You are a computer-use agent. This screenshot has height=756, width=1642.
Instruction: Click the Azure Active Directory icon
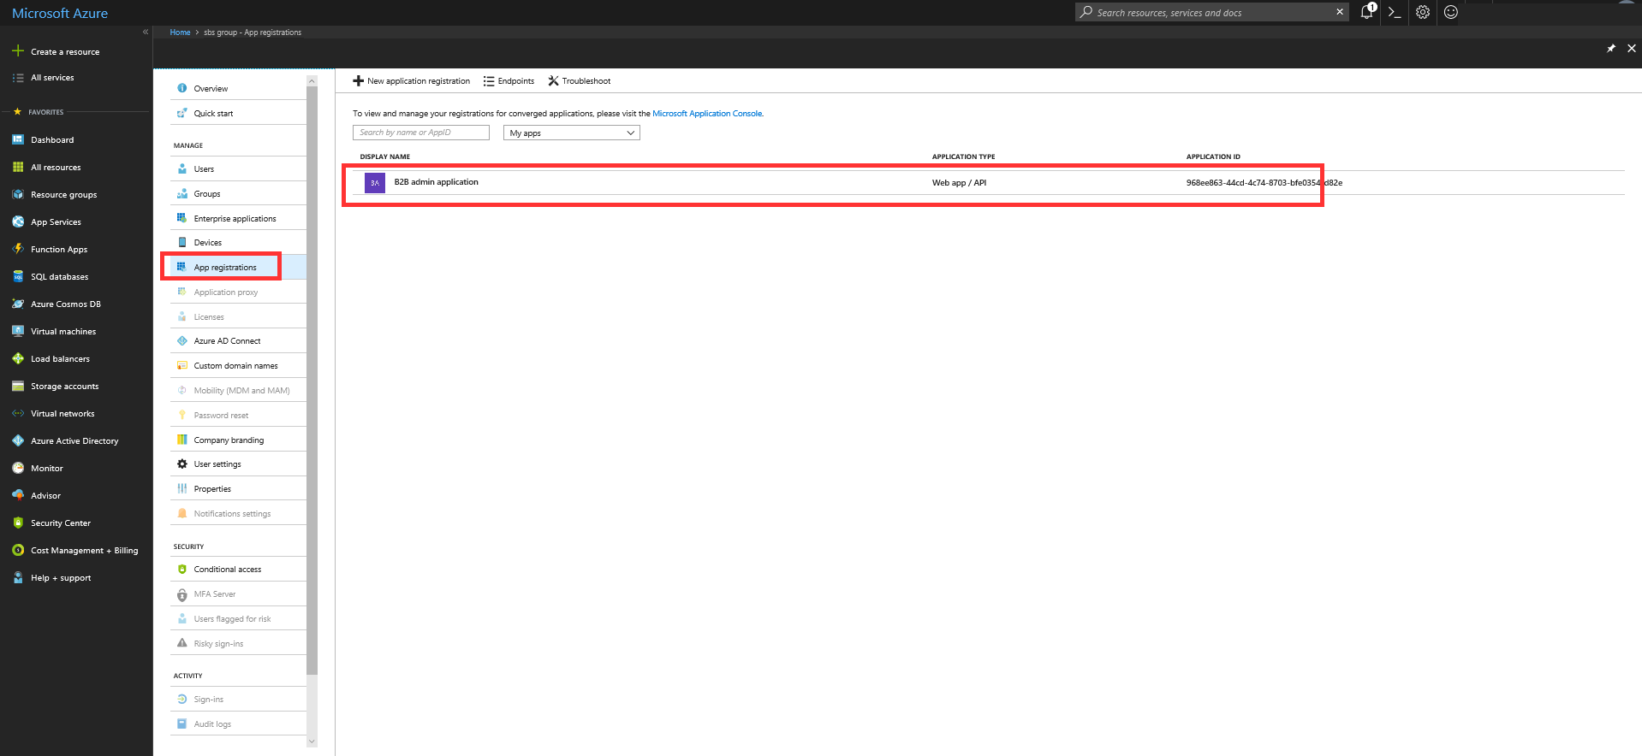[x=18, y=441]
